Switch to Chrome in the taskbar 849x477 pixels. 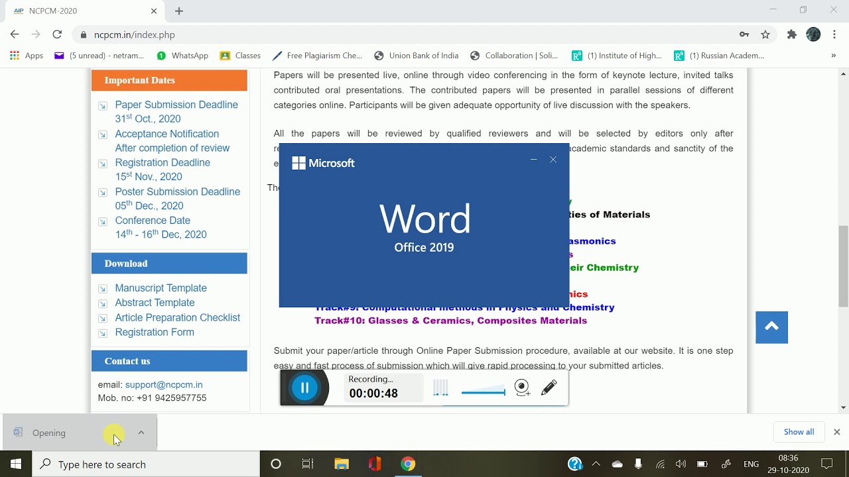[408, 464]
